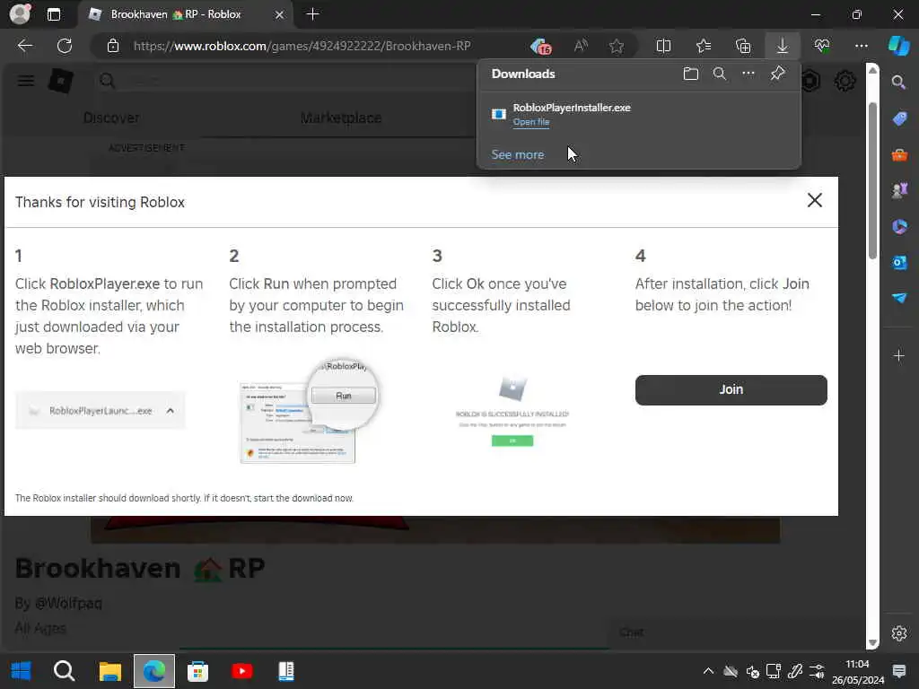919x689 pixels.
Task: Open Roblox hamburger menu
Action: point(26,80)
